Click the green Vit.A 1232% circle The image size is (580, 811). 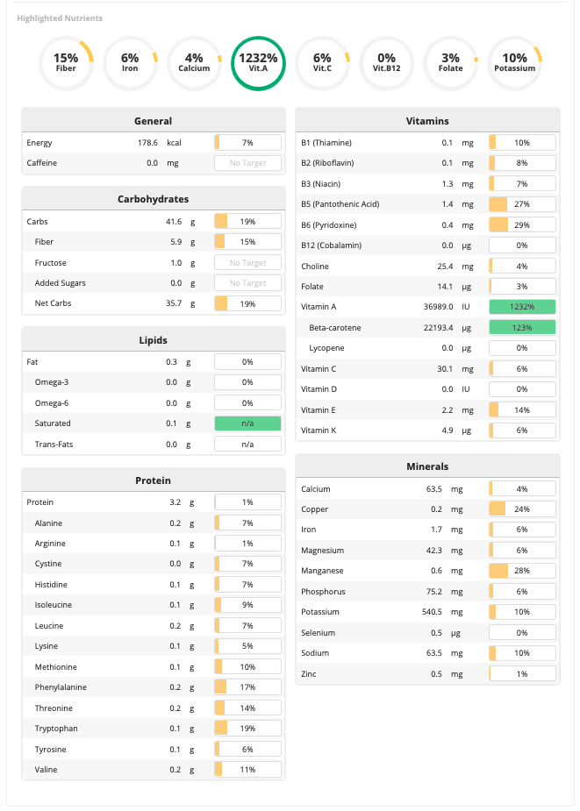pos(258,63)
